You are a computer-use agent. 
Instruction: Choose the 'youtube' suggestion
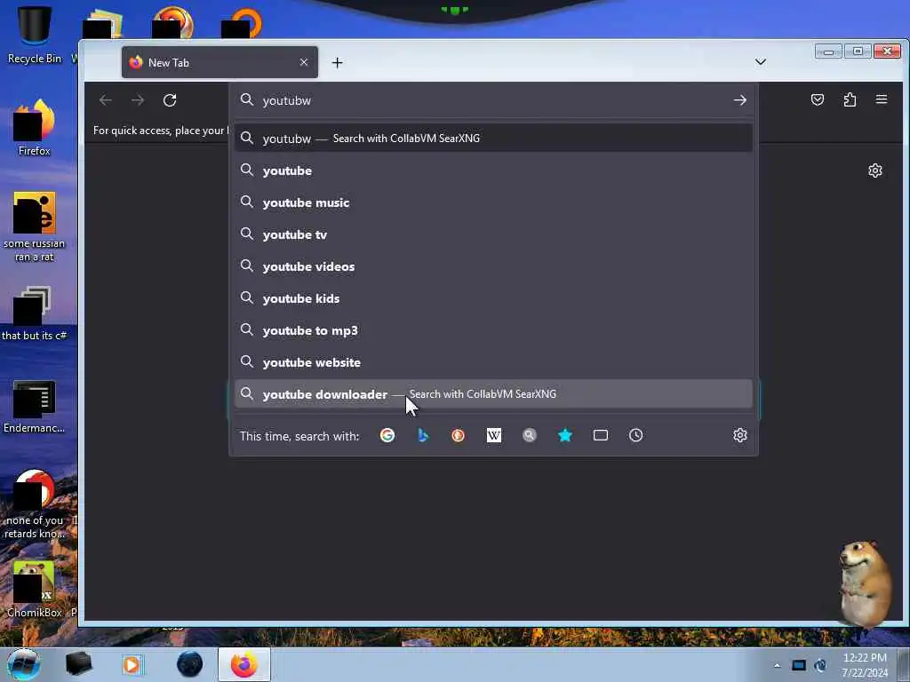pyautogui.click(x=493, y=170)
